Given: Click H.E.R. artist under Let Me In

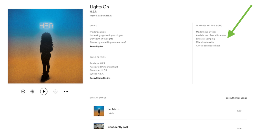Looking at the screenshot, I should [x=111, y=113].
